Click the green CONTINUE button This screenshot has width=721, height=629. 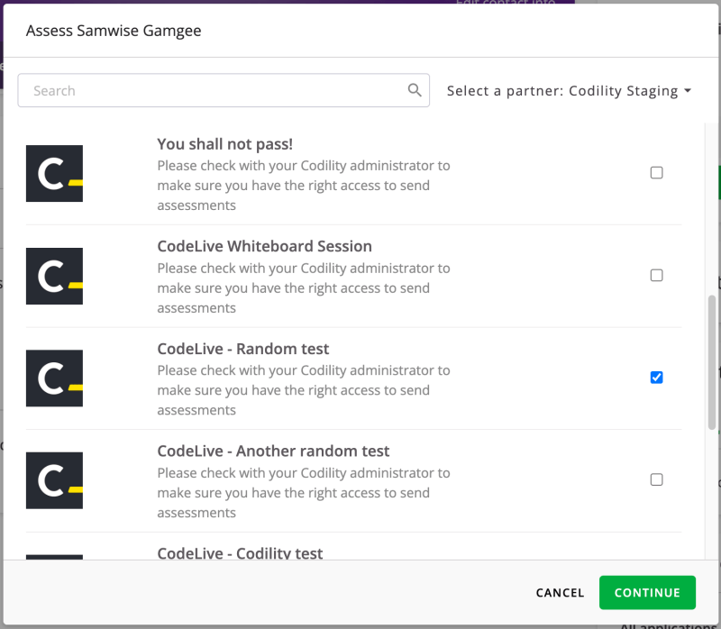pyautogui.click(x=647, y=592)
